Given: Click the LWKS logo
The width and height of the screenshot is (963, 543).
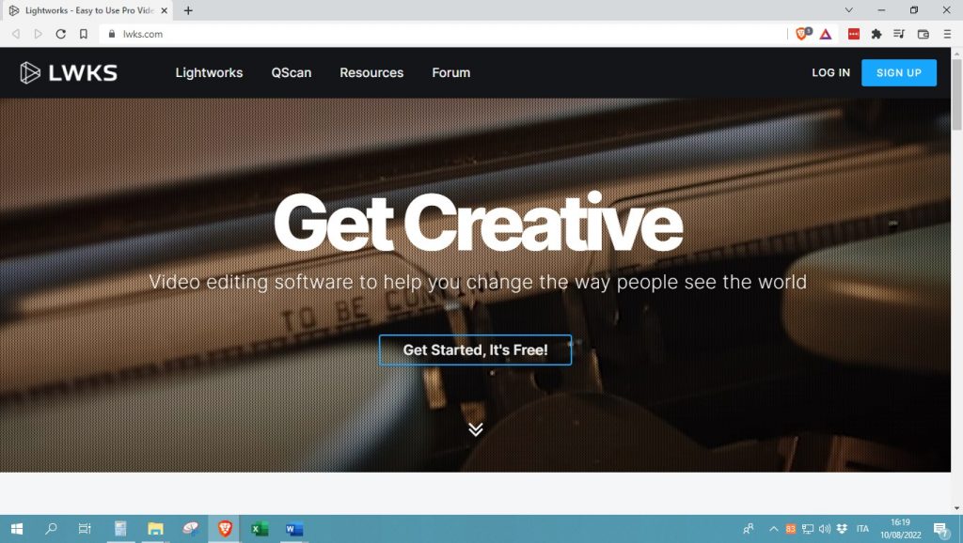Looking at the screenshot, I should coord(68,72).
